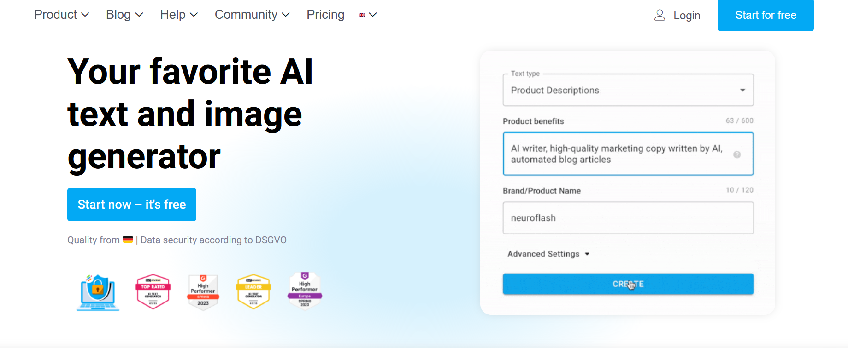Expand the Help menu

[x=179, y=15]
